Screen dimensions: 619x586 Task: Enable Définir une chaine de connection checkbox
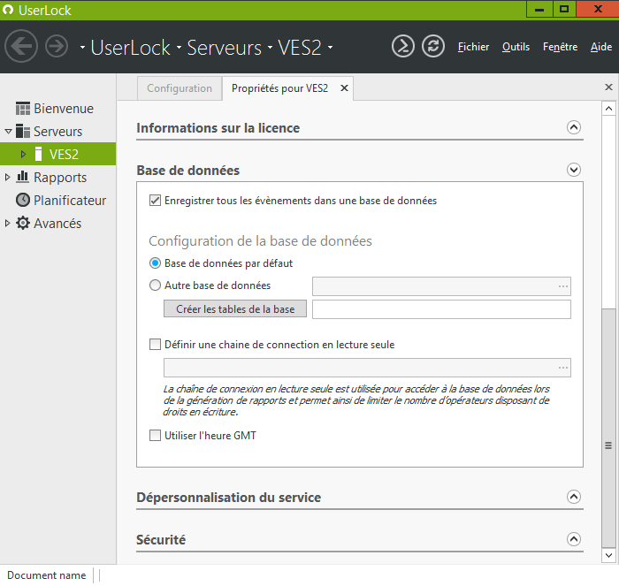[x=155, y=345]
